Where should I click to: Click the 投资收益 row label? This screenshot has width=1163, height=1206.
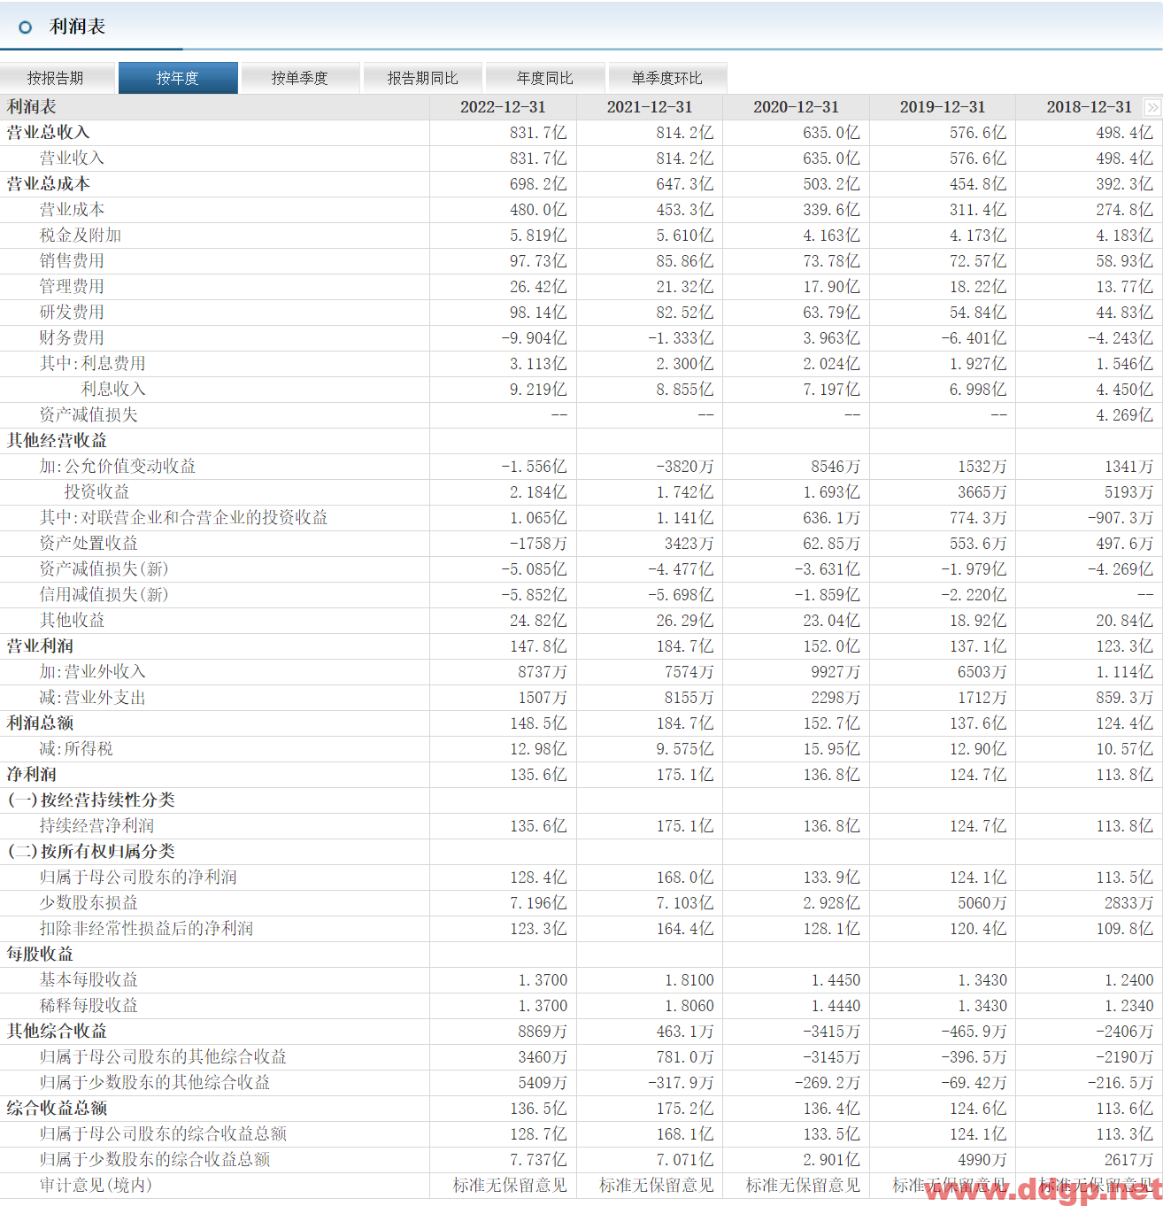[96, 492]
